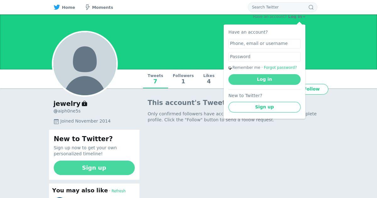Click the lock icon next to jewelry
377x198 pixels.
pyautogui.click(x=85, y=103)
